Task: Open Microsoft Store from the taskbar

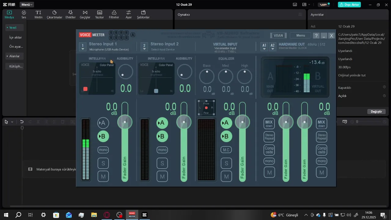Action: [x=56, y=215]
